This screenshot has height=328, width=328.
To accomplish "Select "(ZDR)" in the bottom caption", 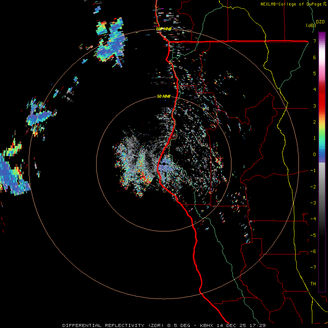I will 156,325.
